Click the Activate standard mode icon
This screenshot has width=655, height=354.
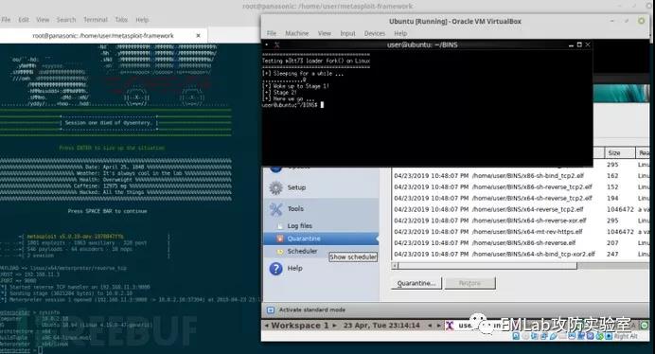pyautogui.click(x=271, y=310)
